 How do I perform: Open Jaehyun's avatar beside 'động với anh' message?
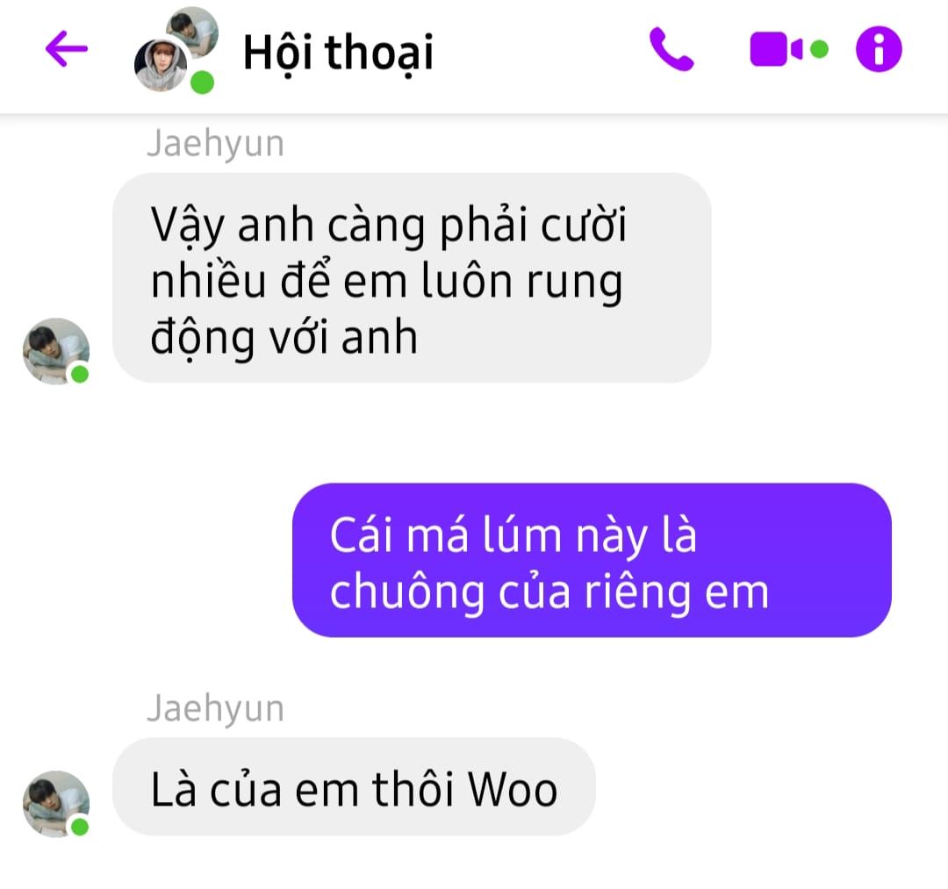(55, 350)
